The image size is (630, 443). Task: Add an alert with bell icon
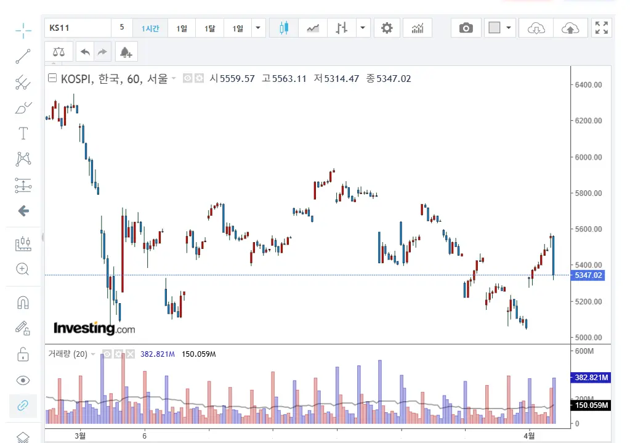coord(126,52)
